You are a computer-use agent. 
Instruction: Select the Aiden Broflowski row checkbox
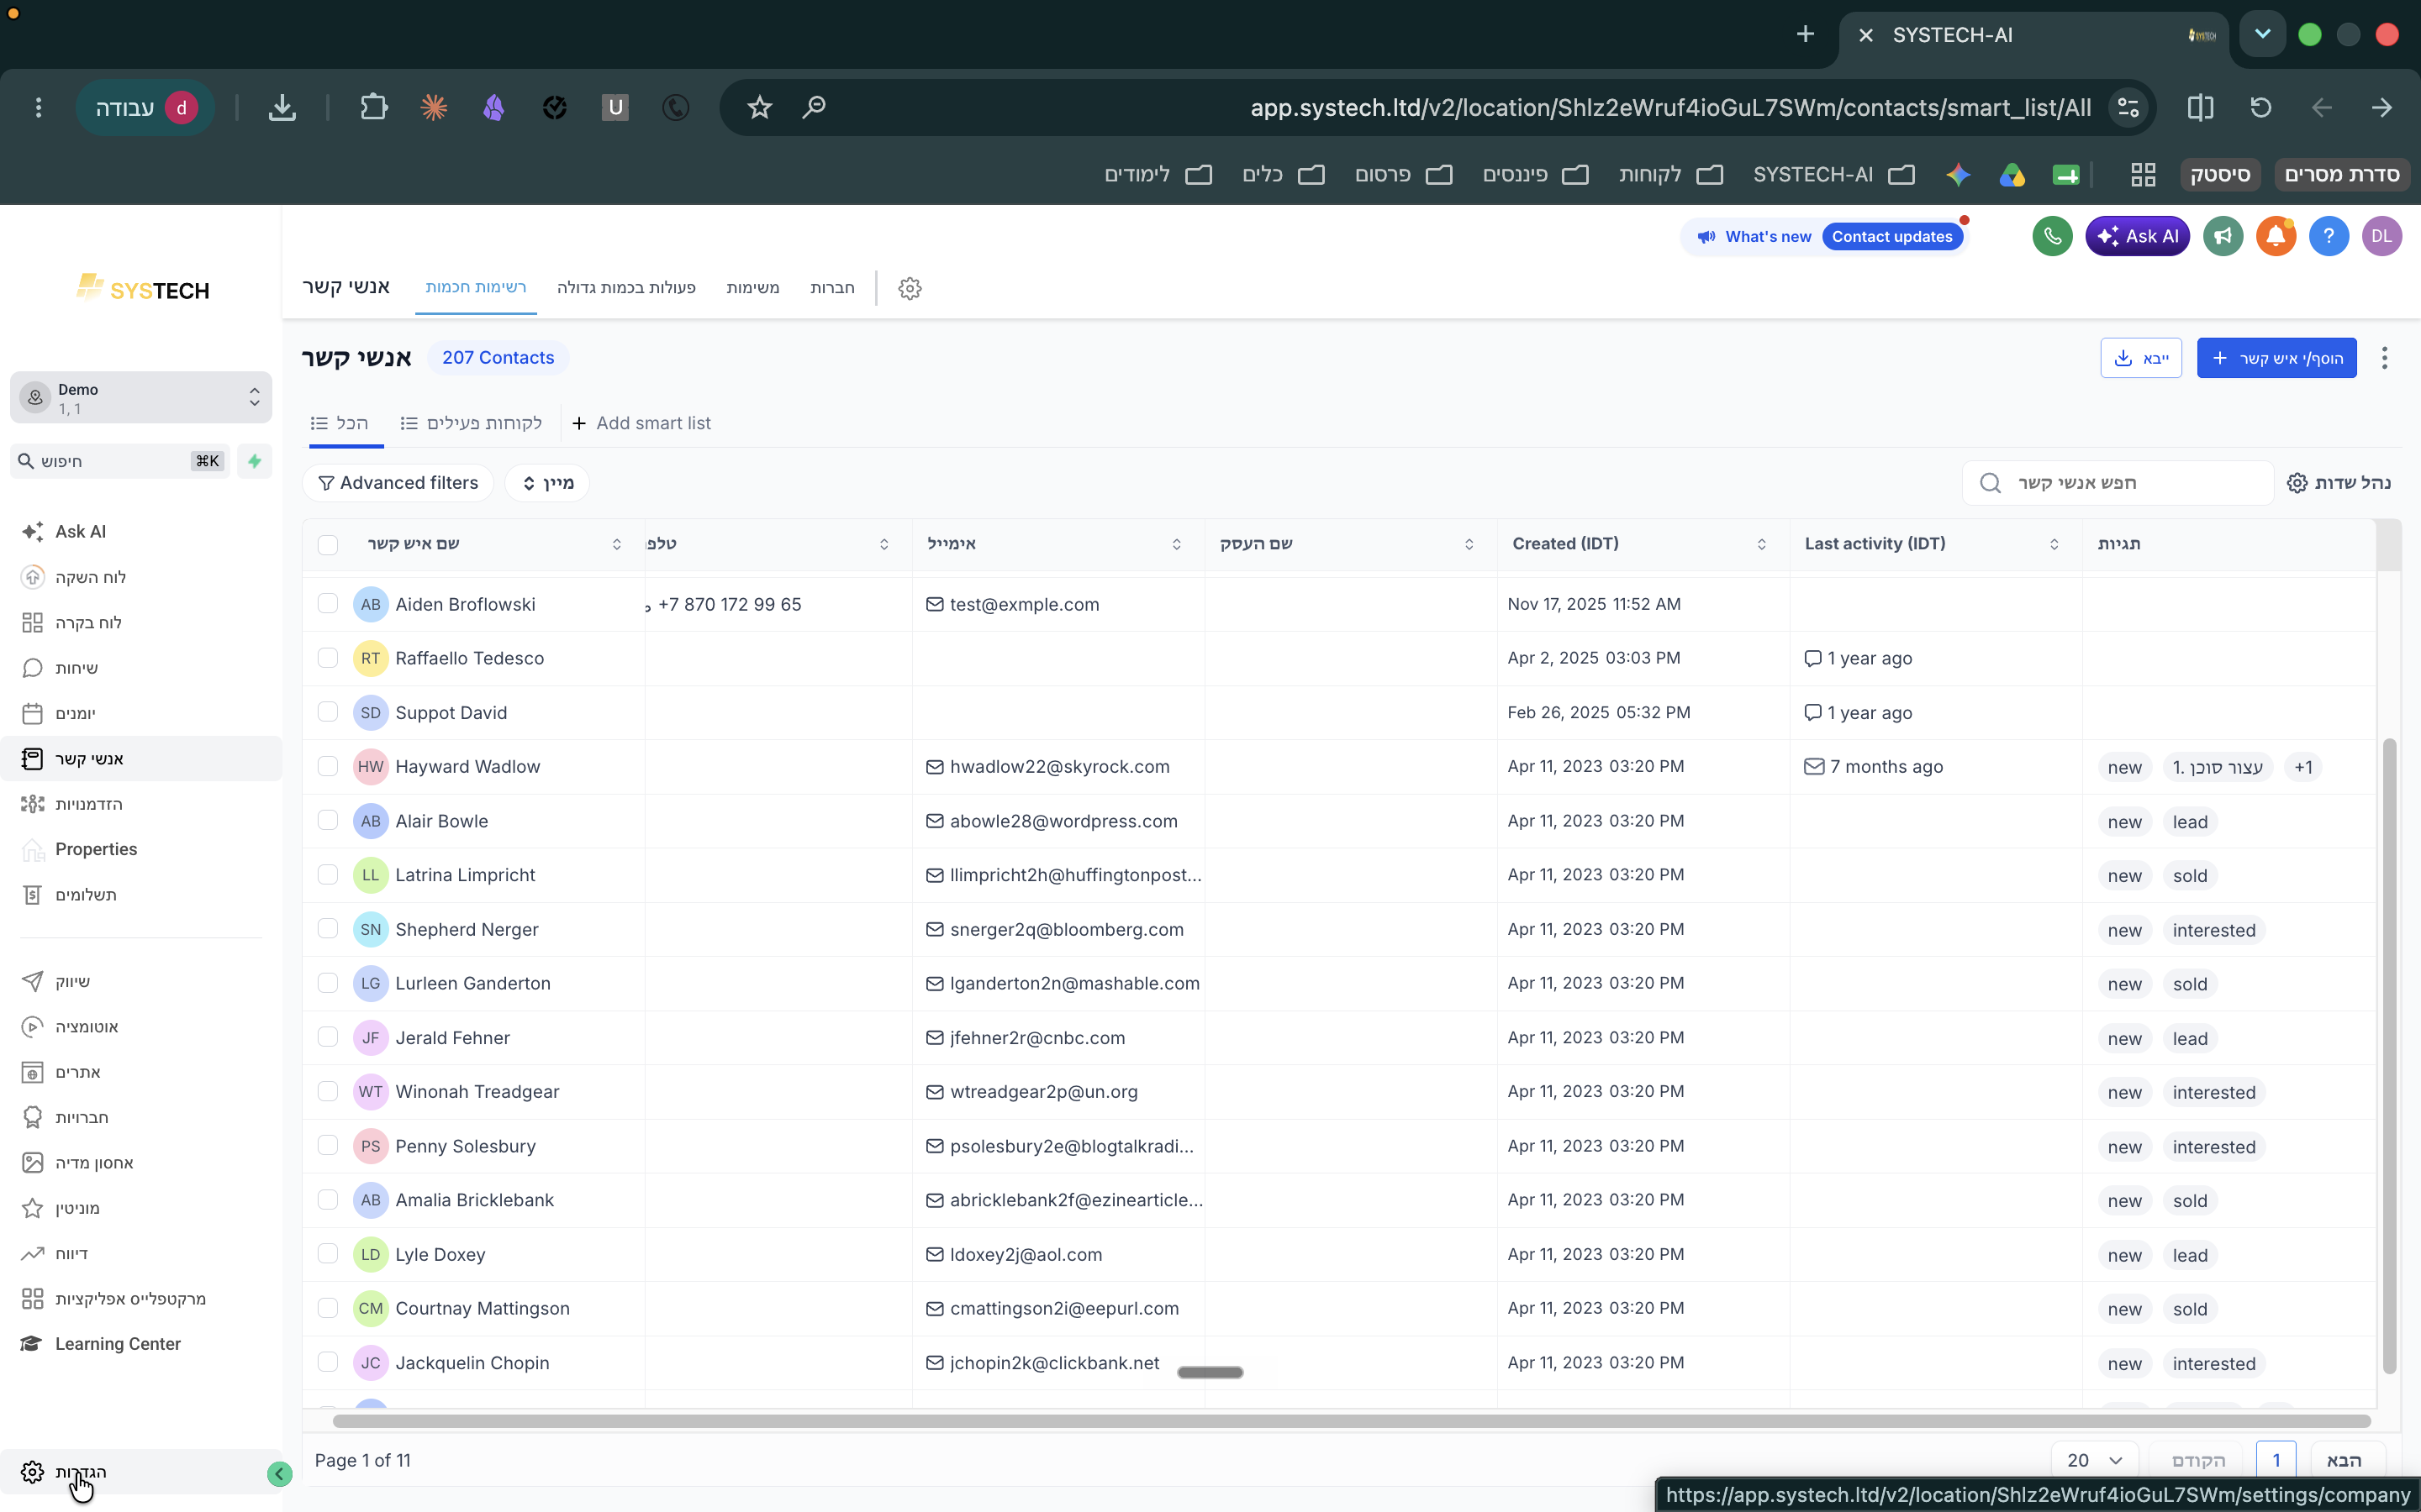click(x=328, y=604)
